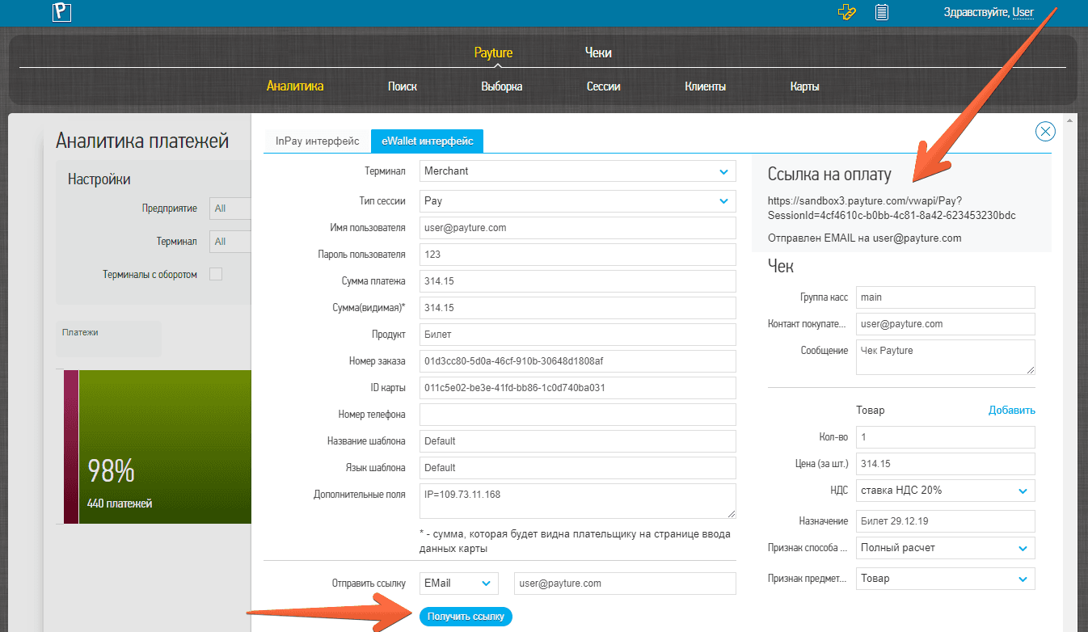
Task: Click the ID карты input
Action: click(578, 388)
